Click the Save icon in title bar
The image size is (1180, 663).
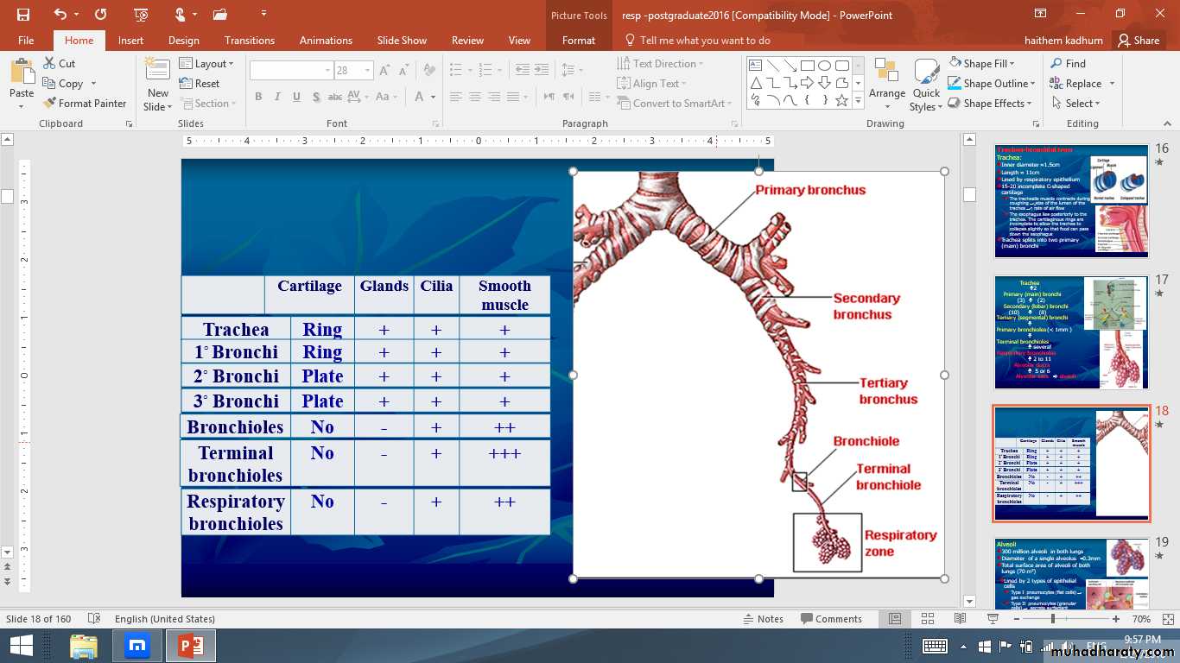[x=22, y=15]
